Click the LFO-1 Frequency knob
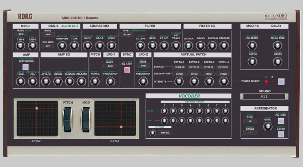This screenshot has width=303, height=167. (x=110, y=81)
